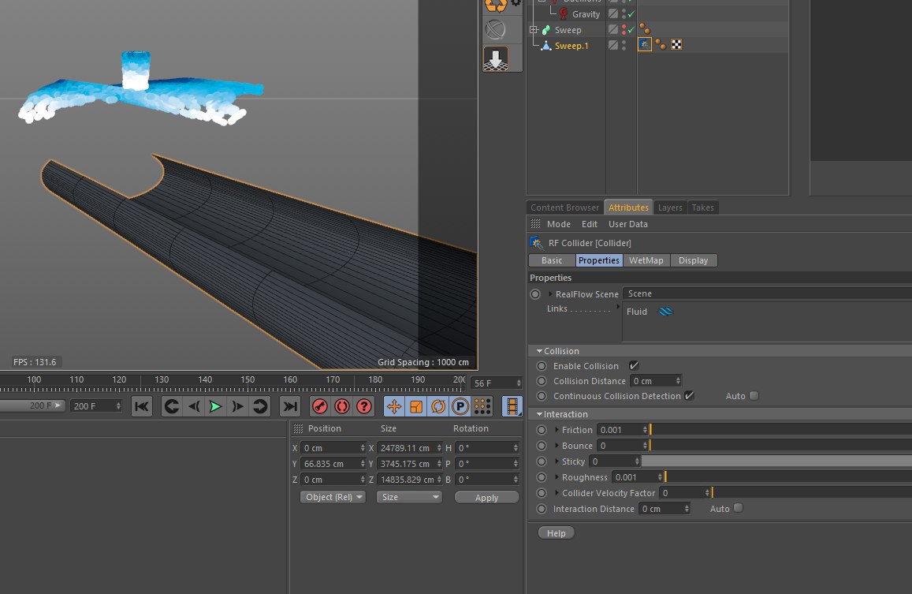Image resolution: width=912 pixels, height=594 pixels.
Task: Go to next key with reversed C-arrow
Action: (x=260, y=406)
